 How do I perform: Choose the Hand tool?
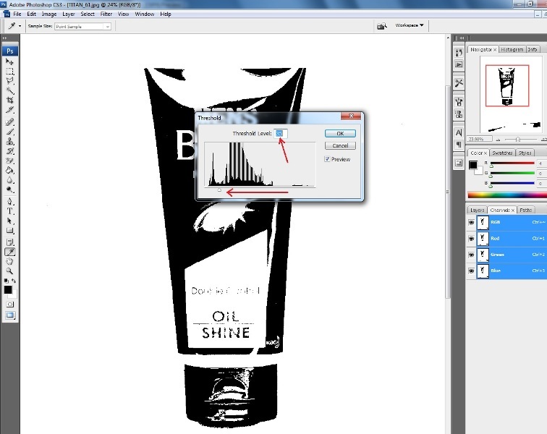pyautogui.click(x=10, y=261)
